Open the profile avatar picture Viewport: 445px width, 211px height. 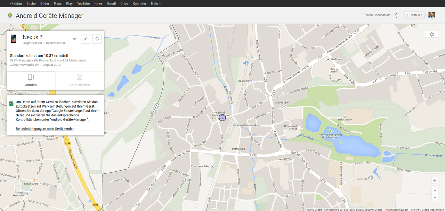click(x=431, y=15)
